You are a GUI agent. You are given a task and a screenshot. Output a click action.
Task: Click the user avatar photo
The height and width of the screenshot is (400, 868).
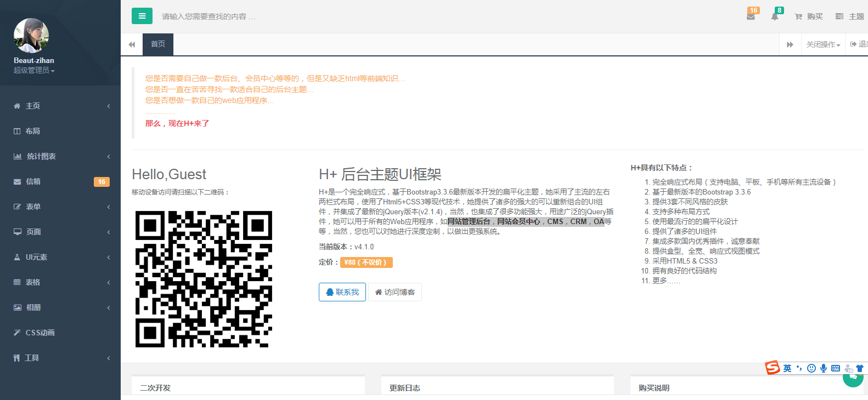[x=31, y=36]
